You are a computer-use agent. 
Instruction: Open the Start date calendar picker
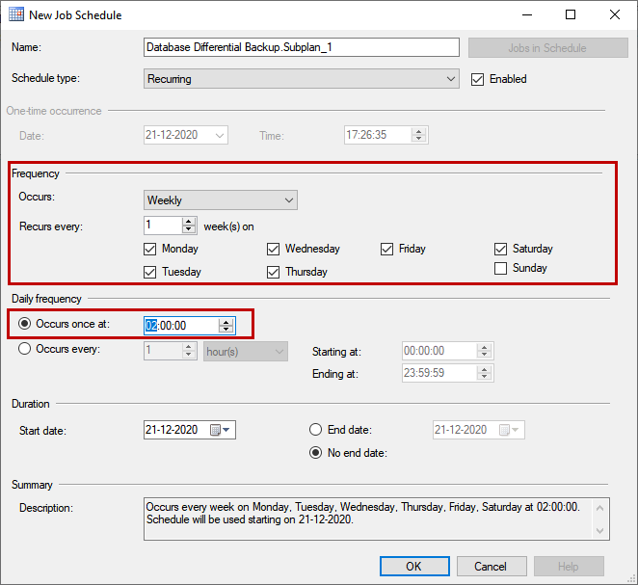click(222, 430)
